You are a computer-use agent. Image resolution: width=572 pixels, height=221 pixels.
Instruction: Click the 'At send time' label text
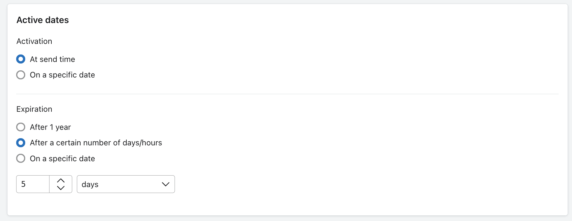click(x=52, y=59)
